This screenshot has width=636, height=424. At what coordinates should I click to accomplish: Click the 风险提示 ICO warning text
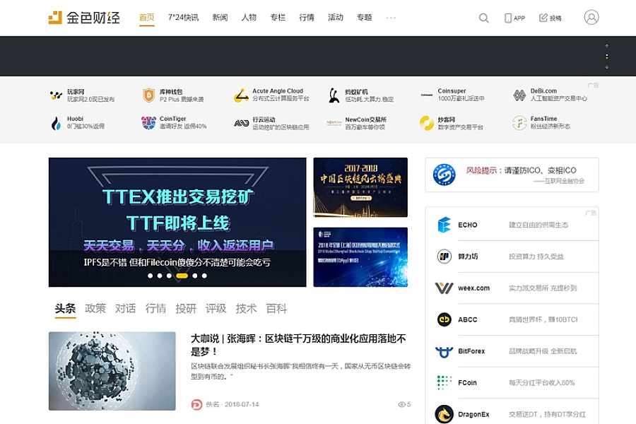(x=521, y=170)
